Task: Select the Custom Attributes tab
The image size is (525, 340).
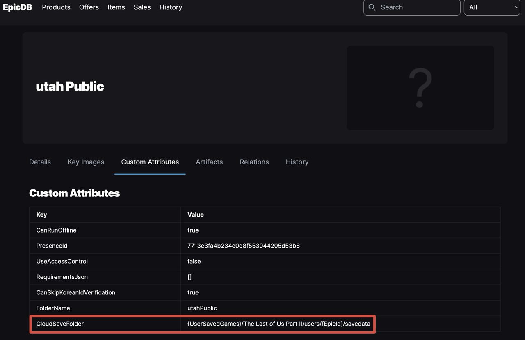Action: 150,162
